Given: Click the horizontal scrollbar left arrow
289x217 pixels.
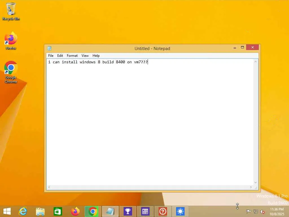Looking at the screenshot, I should click(49, 187).
